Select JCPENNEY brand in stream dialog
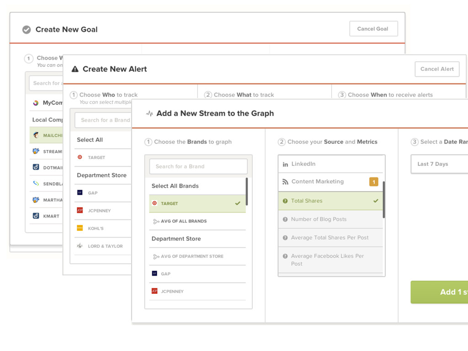This screenshot has height=351, width=468. 197,291
